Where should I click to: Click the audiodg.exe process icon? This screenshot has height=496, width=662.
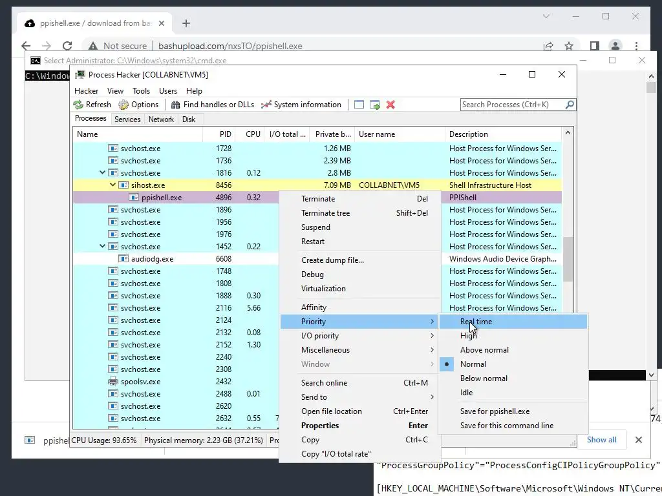123,259
